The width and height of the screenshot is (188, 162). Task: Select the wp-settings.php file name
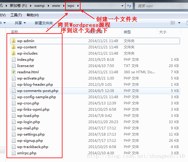click(x=31, y=134)
